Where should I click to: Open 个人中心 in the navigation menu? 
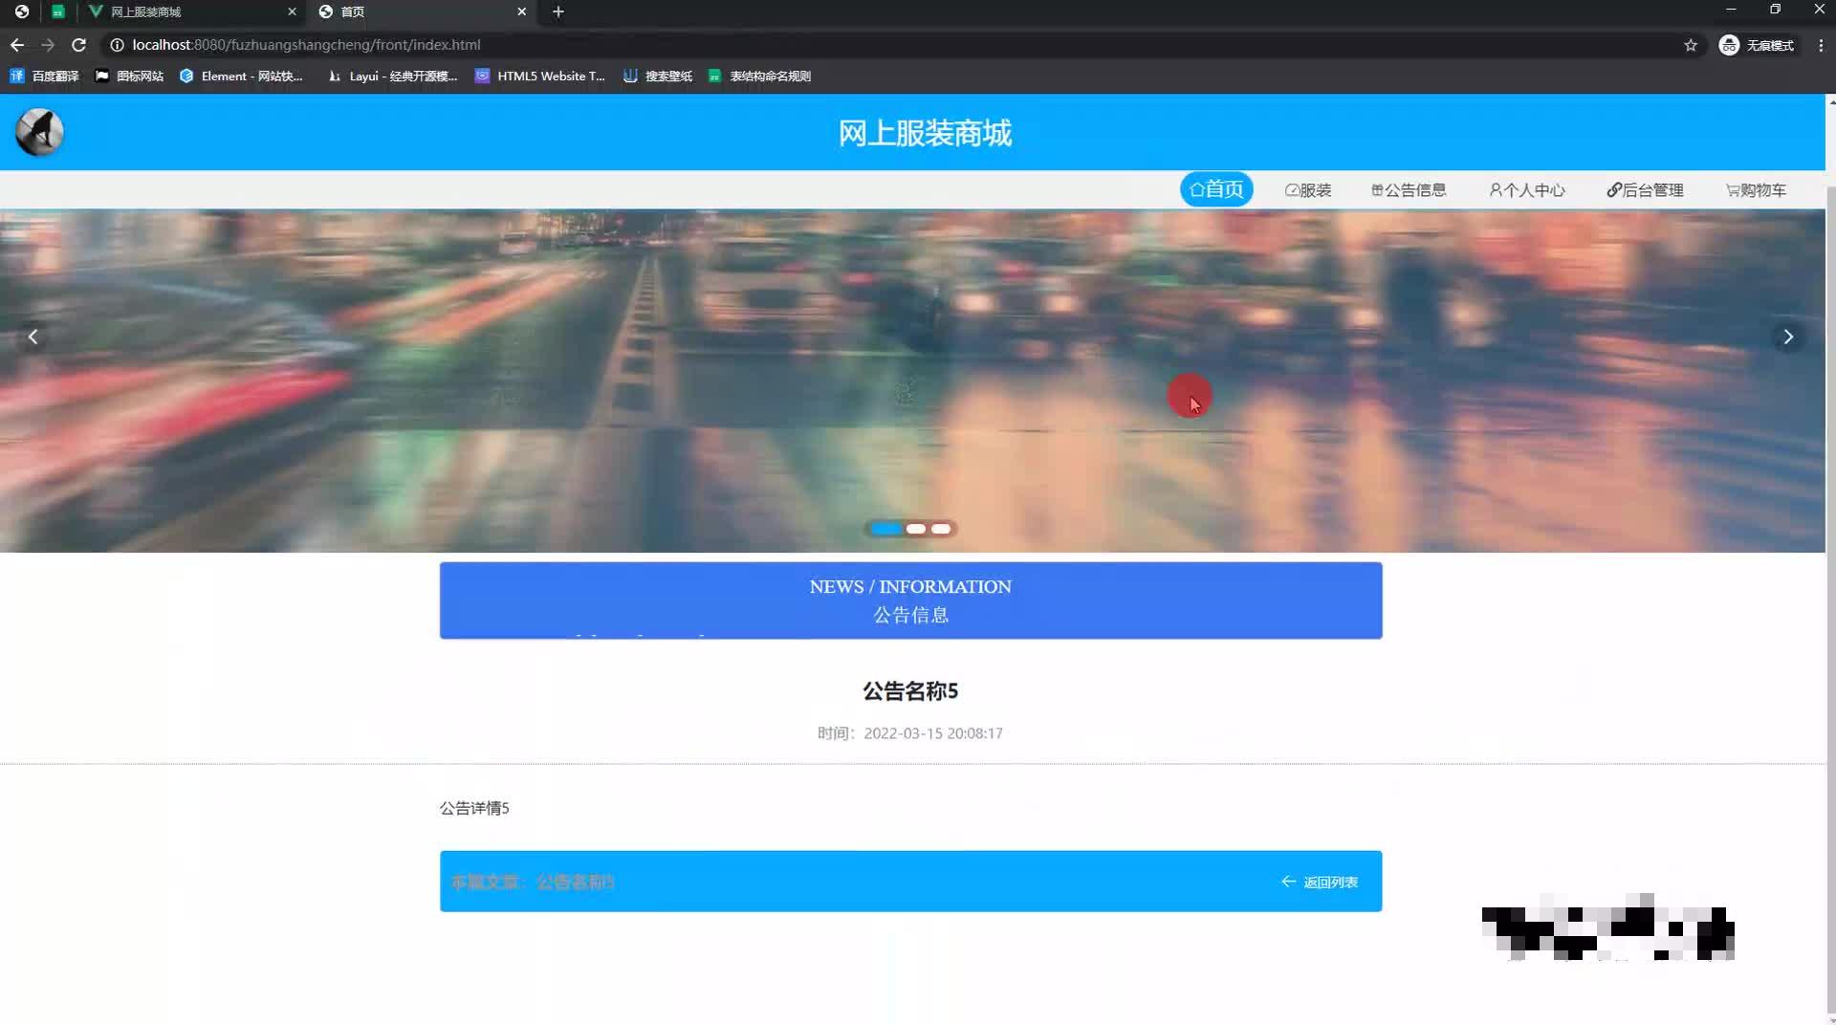click(x=1527, y=190)
